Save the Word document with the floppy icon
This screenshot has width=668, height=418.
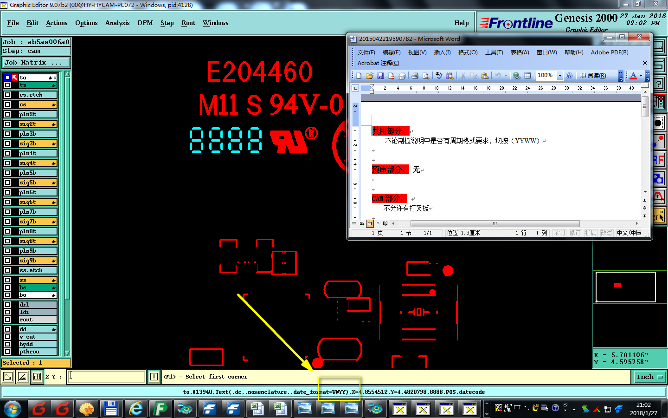(x=380, y=76)
